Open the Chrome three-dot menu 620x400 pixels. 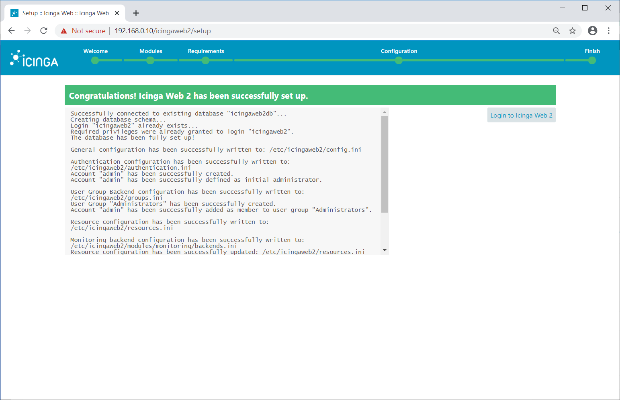click(x=609, y=31)
